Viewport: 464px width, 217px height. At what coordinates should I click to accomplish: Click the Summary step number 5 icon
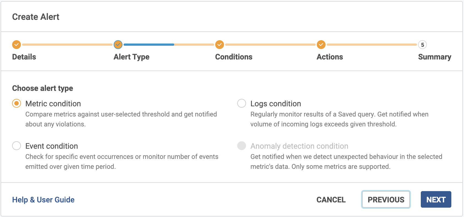coord(422,45)
